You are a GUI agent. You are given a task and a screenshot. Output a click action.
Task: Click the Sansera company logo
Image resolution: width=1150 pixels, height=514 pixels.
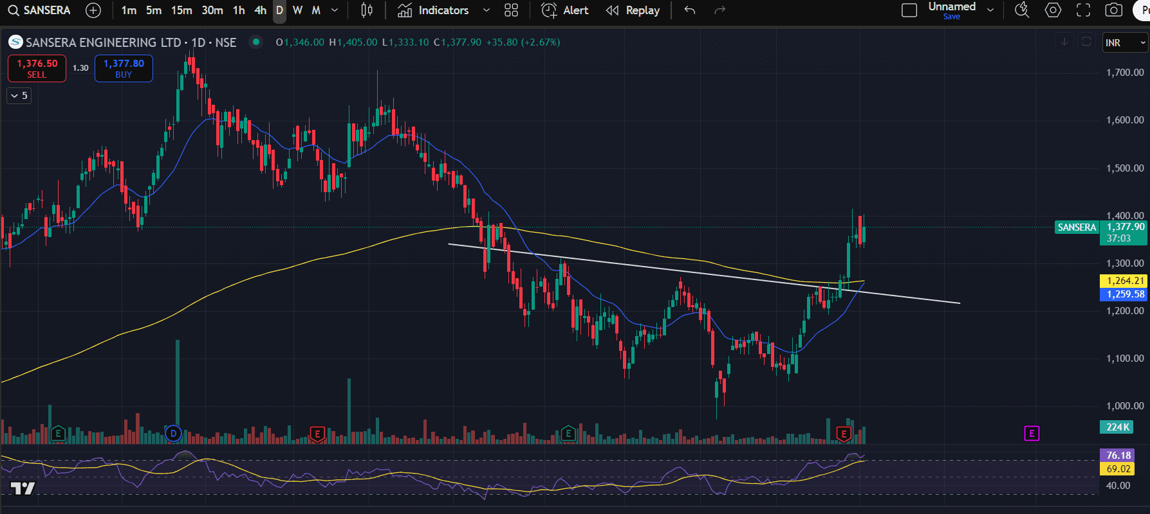point(15,42)
